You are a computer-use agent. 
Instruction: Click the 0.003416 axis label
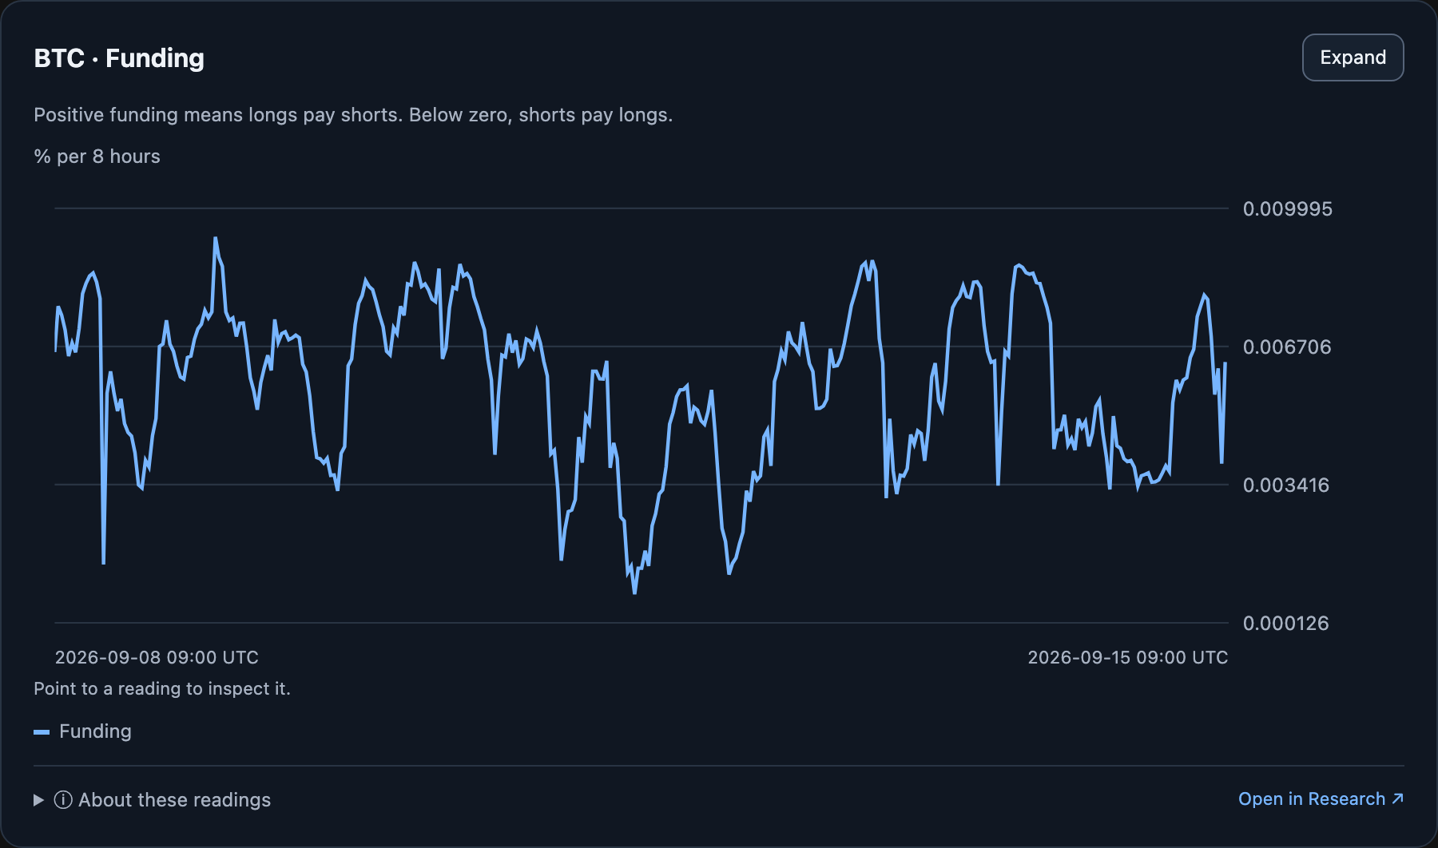tap(1286, 485)
